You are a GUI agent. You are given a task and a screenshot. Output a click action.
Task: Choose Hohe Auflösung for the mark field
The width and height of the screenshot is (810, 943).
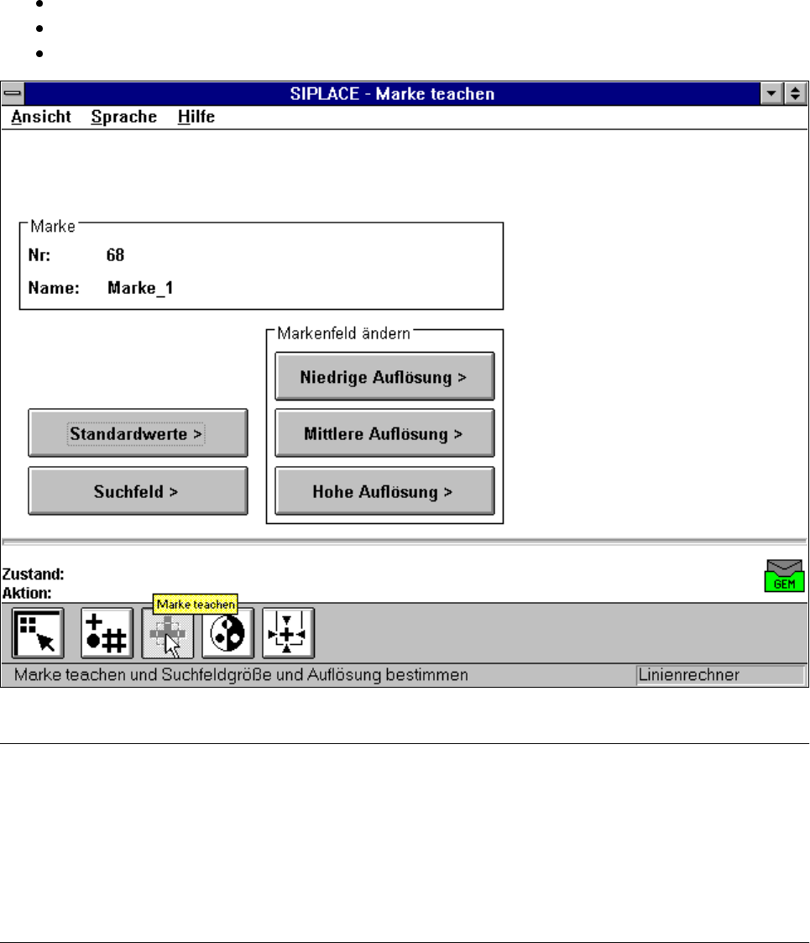pos(384,491)
